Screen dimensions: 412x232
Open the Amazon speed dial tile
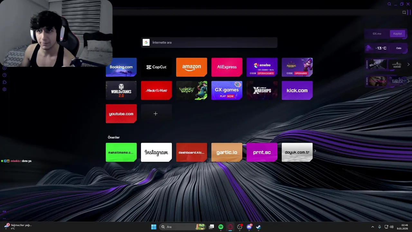point(192,67)
